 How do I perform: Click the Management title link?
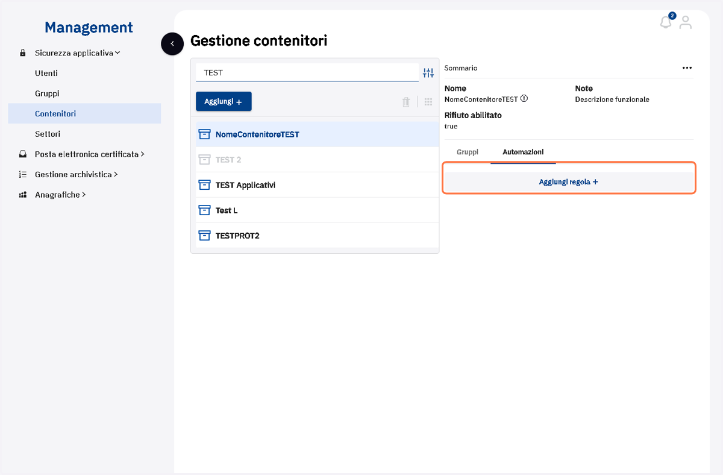tap(89, 27)
